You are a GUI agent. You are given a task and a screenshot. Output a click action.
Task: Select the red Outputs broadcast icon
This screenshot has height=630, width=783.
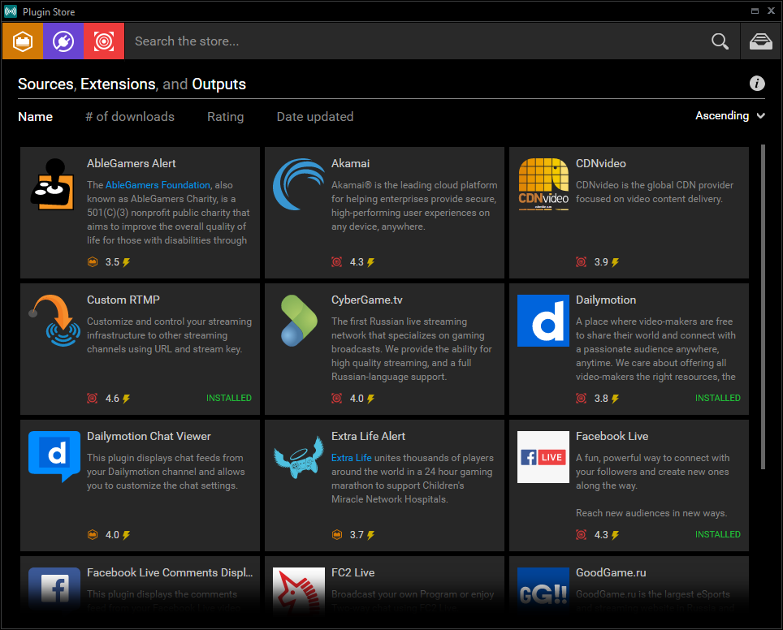104,41
